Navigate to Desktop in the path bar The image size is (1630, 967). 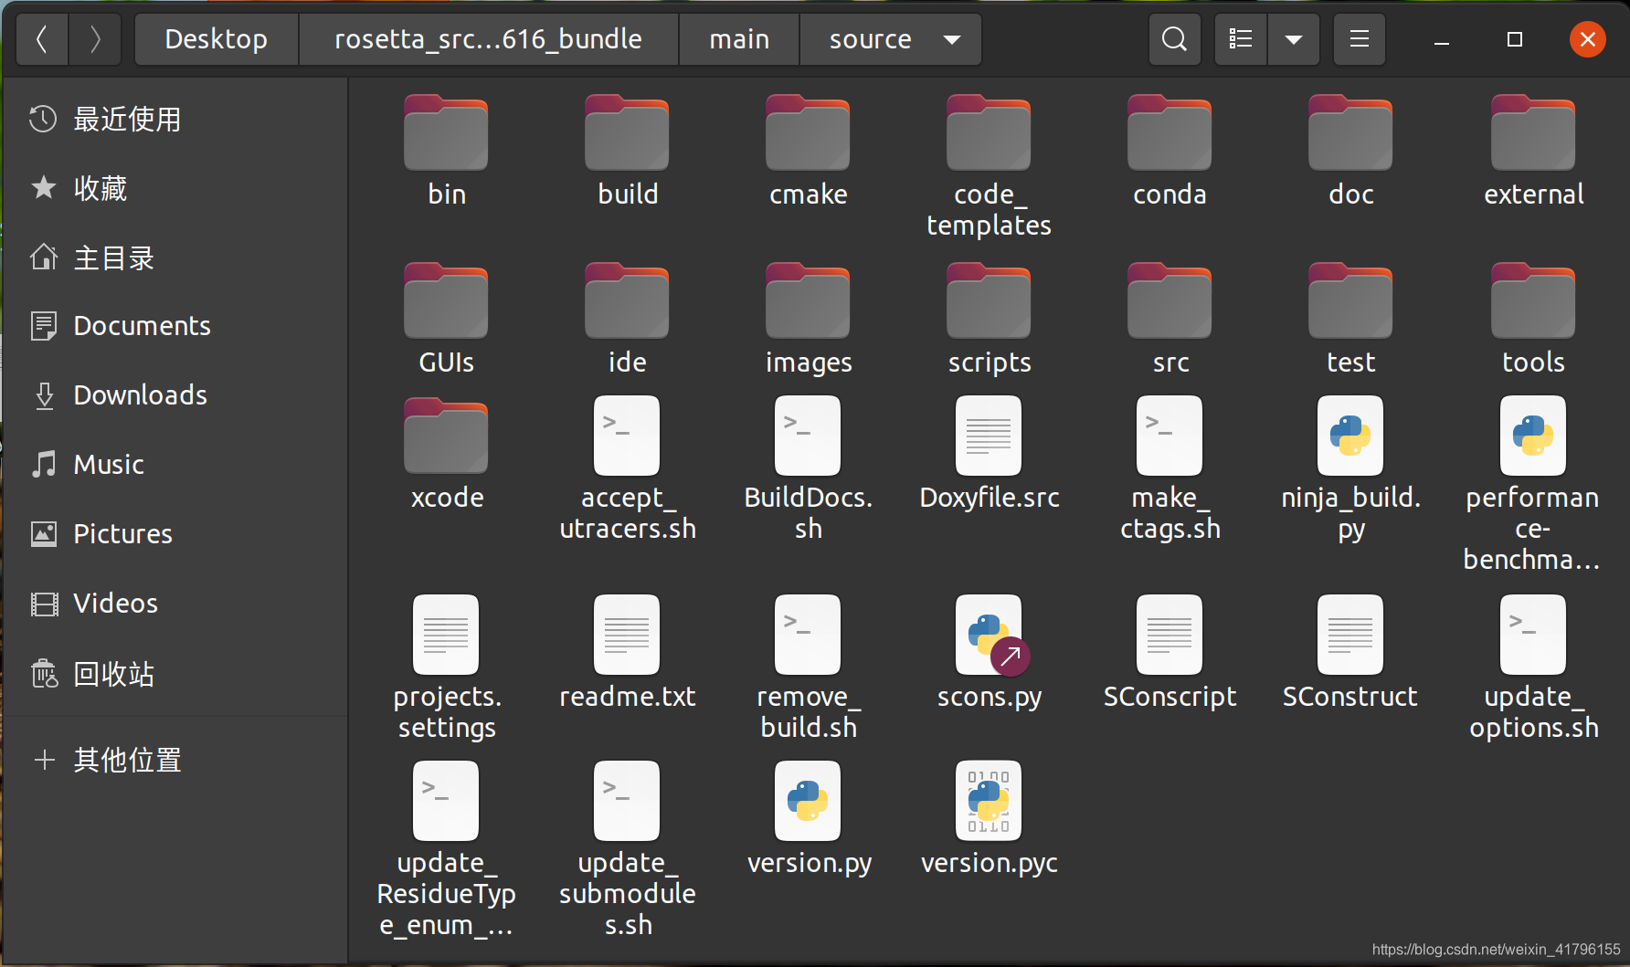coord(217,39)
